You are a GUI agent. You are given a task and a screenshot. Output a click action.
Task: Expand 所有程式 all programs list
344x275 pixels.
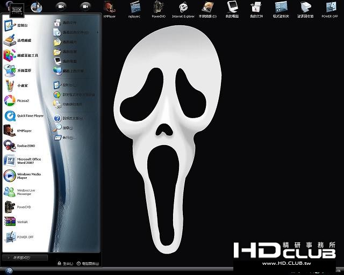[x=25, y=258]
